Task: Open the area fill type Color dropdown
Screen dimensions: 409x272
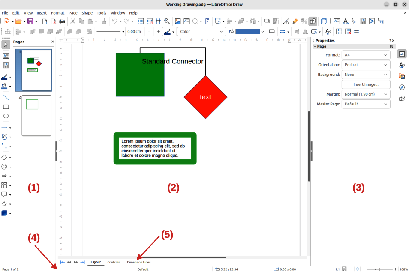Action: [x=201, y=32]
